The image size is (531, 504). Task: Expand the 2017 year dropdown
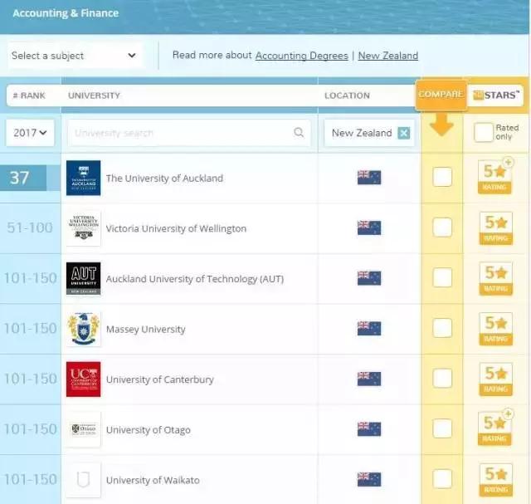31,133
